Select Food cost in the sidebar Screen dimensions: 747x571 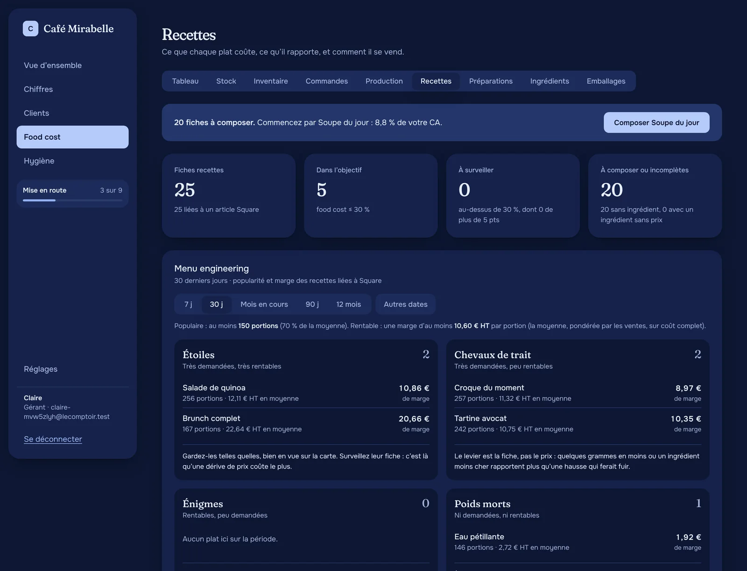pos(72,137)
